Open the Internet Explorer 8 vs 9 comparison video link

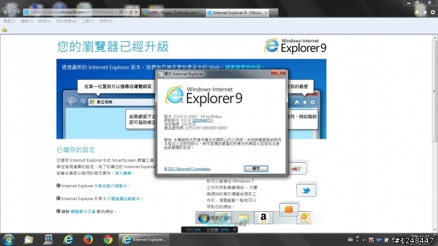pos(123,199)
